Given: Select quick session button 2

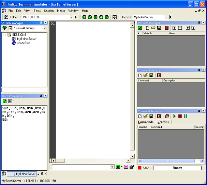Looking at the screenshot, I should 90,17.
